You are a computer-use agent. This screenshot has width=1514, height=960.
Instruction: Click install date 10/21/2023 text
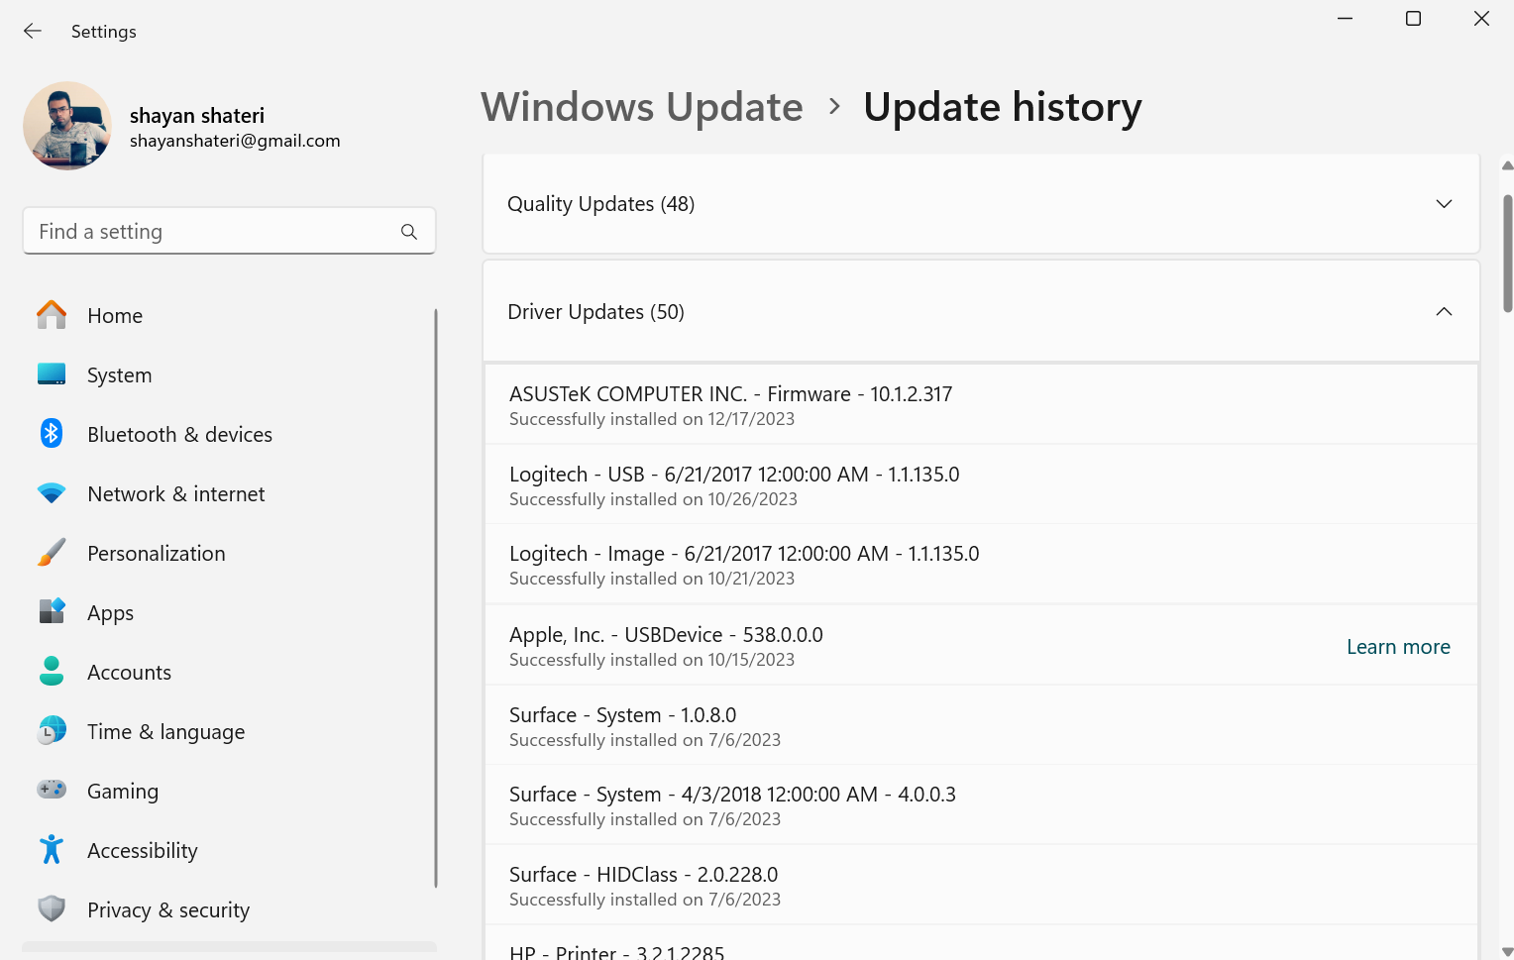point(751,579)
